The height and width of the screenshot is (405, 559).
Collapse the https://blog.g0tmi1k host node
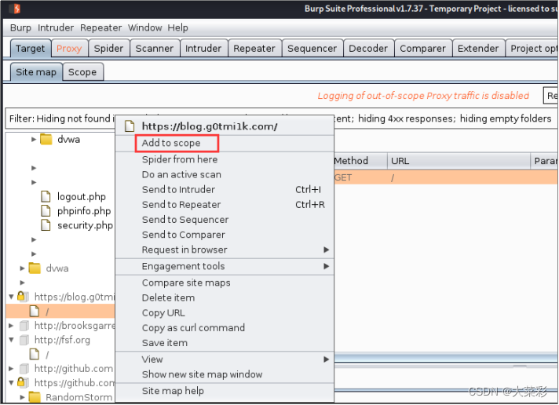[11, 297]
